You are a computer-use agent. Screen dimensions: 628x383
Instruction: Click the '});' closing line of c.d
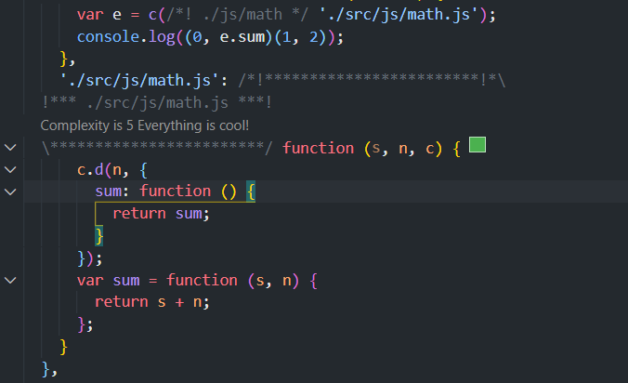pyautogui.click(x=90, y=258)
